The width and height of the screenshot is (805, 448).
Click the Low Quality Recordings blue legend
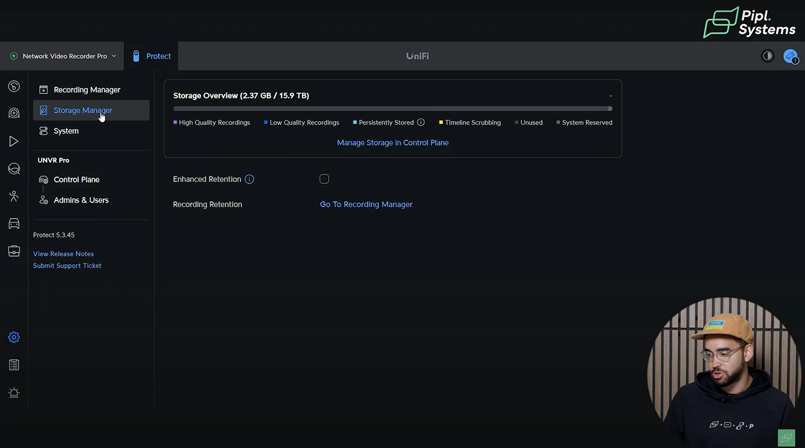pos(301,122)
